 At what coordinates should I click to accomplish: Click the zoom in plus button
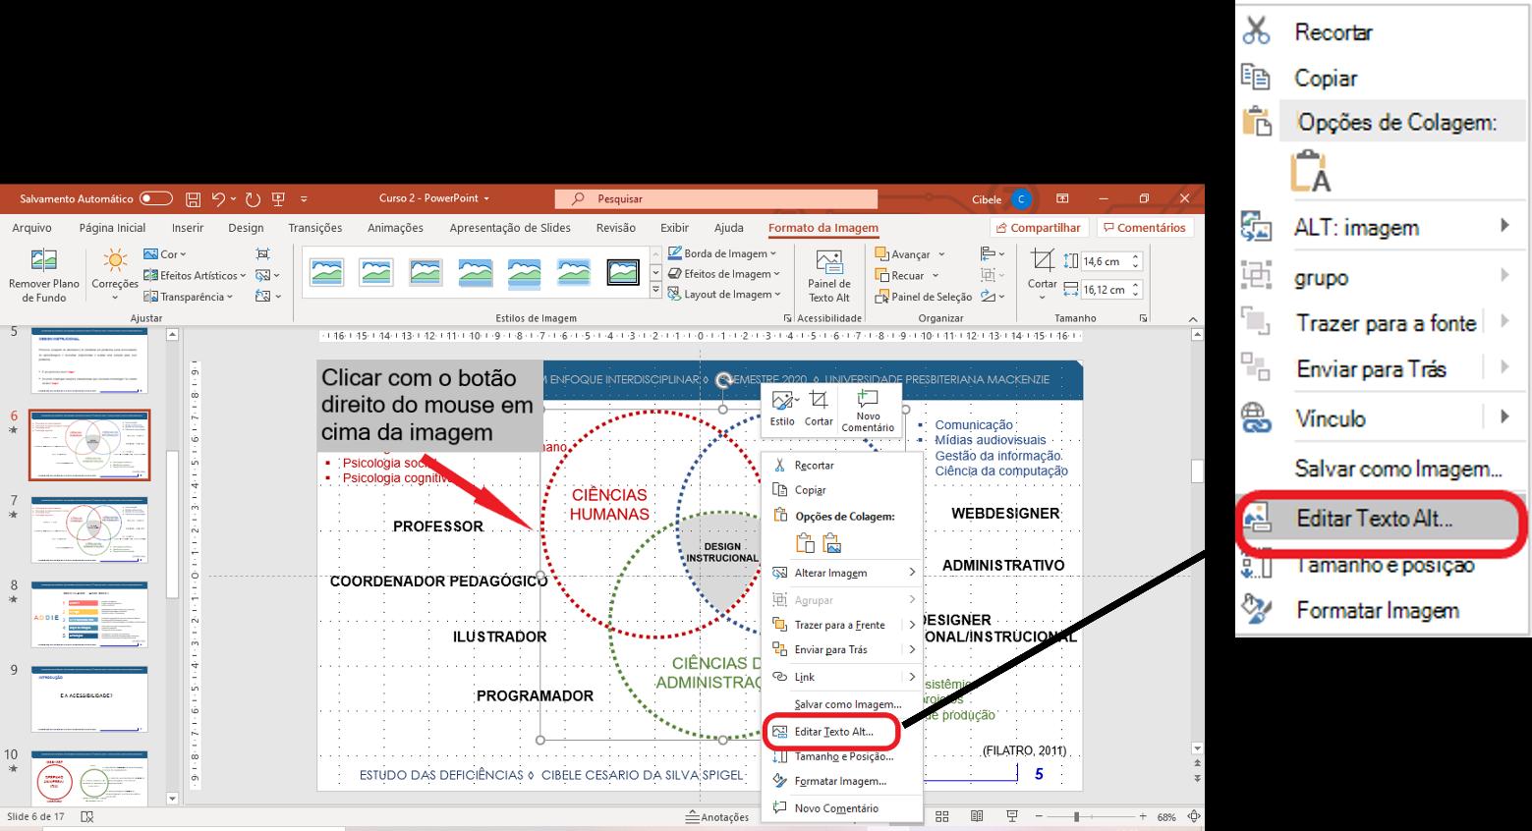(1143, 817)
